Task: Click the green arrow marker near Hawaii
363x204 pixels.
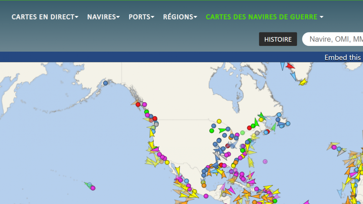Action: click(88, 184)
